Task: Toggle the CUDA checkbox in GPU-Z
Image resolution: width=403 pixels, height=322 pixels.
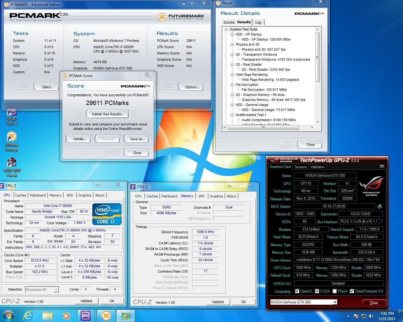Action: (317, 291)
